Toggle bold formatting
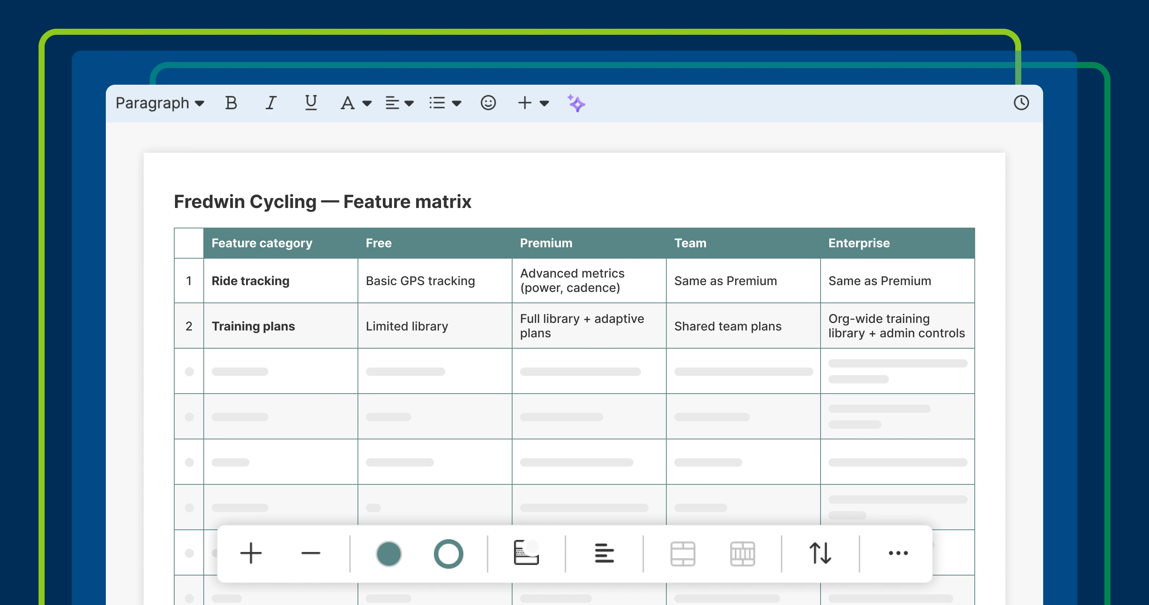This screenshot has width=1149, height=605. tap(231, 102)
